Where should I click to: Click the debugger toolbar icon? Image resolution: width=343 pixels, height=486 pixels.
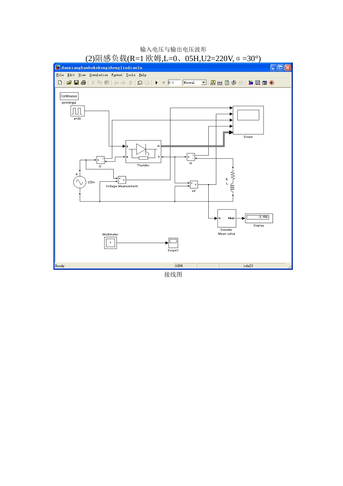[x=272, y=83]
